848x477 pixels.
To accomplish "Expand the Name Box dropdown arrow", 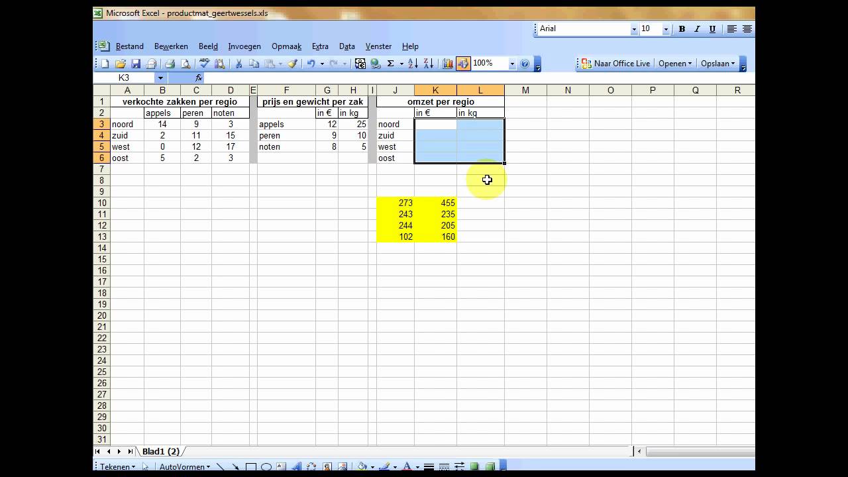I will coord(160,78).
